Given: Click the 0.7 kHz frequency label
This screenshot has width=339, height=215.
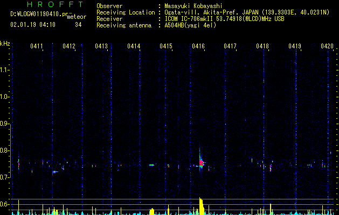Looking at the screenshot, I should pos(5,177).
